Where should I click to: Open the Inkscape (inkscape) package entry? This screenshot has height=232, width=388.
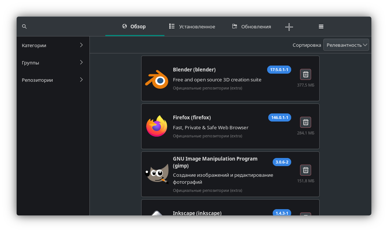tap(197, 213)
